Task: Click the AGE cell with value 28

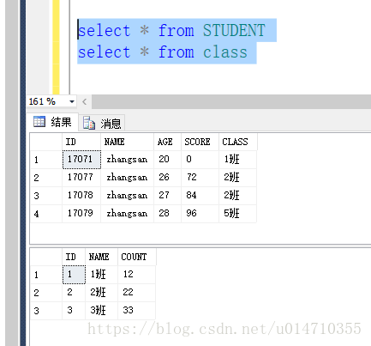Action: pos(167,214)
